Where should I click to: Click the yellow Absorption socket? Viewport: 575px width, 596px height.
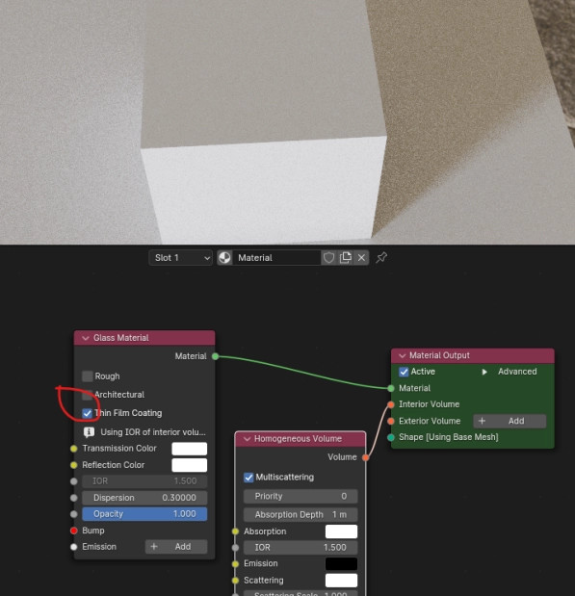click(x=235, y=531)
